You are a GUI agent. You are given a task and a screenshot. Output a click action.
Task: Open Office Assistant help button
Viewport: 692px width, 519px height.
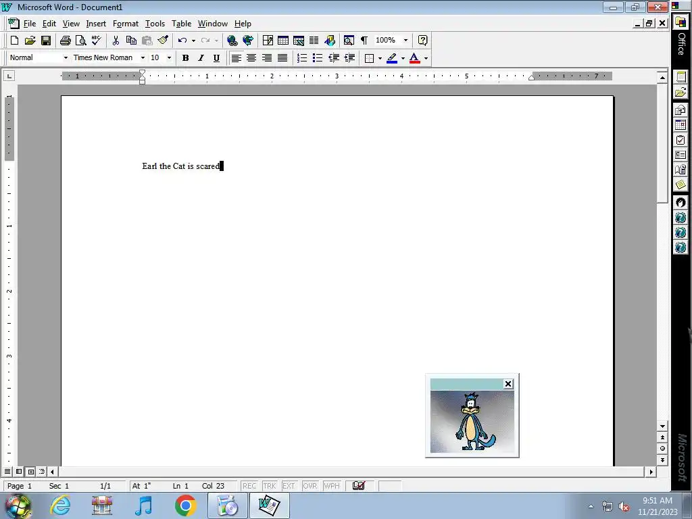[x=422, y=41]
